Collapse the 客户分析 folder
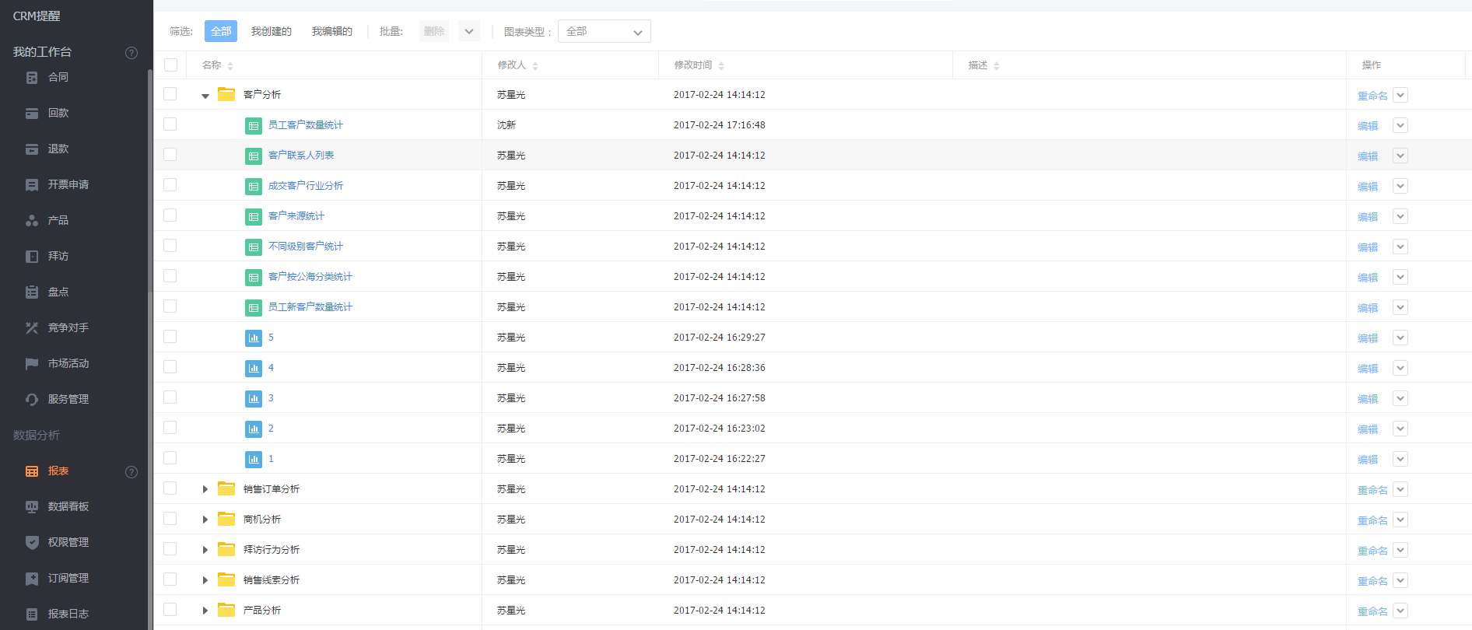1472x630 pixels. click(205, 96)
